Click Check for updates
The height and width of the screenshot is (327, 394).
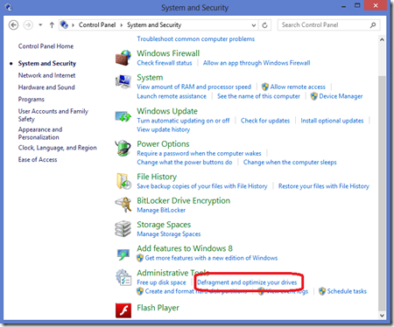click(x=265, y=121)
